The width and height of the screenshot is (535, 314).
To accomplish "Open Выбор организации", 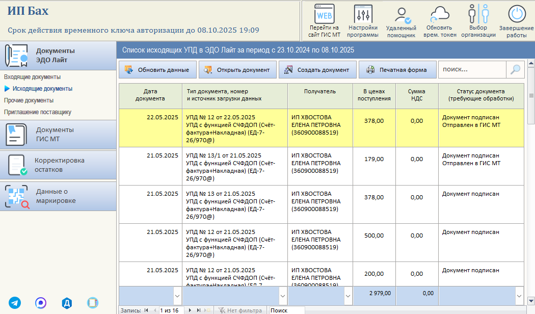I will tap(478, 14).
